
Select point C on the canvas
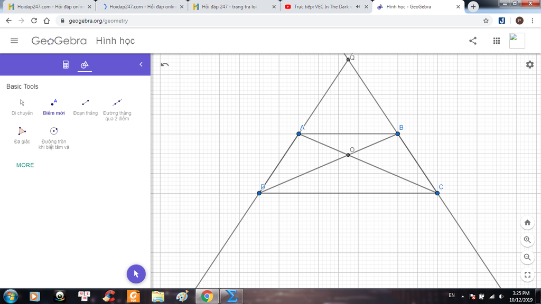coord(437,193)
